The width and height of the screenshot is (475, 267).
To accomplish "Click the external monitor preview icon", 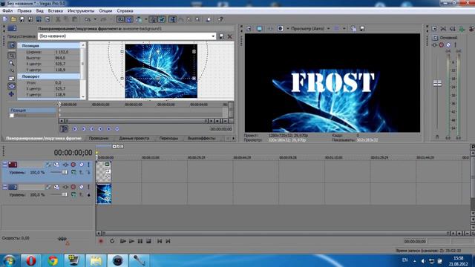I will click(x=260, y=28).
